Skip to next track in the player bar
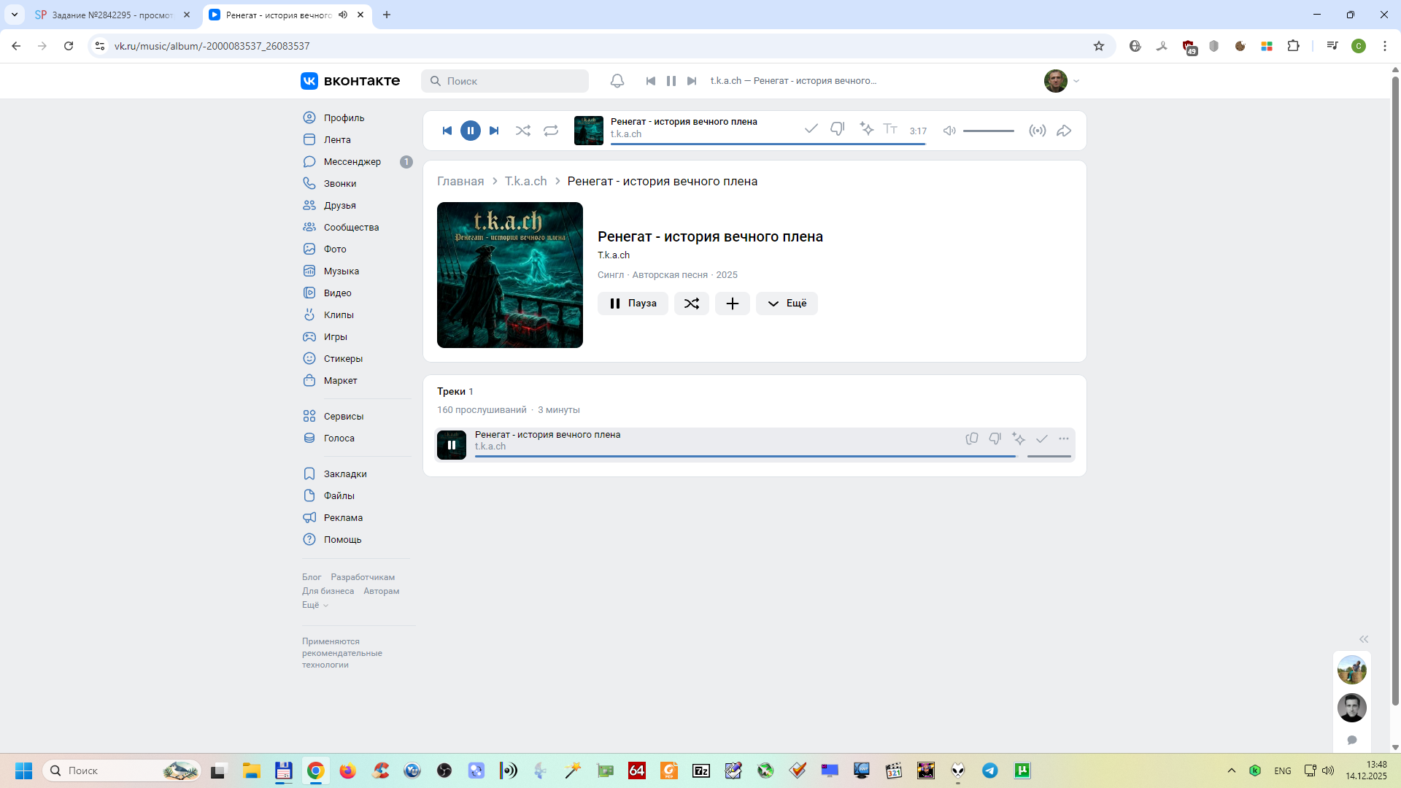The height and width of the screenshot is (788, 1401). coord(494,131)
